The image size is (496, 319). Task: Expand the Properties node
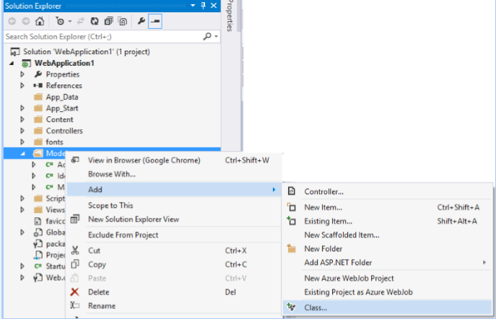pos(22,74)
